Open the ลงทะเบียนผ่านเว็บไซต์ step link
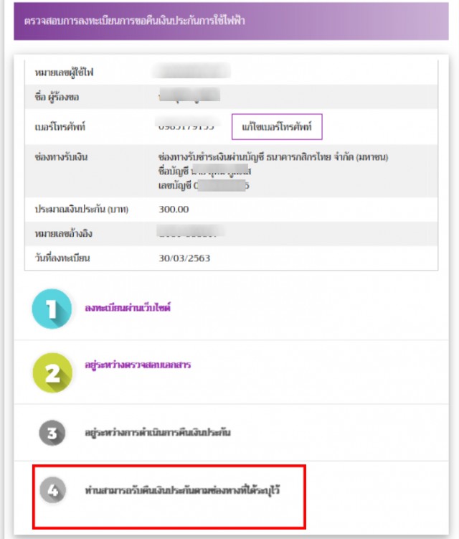The height and width of the screenshot is (539, 459). 128,307
